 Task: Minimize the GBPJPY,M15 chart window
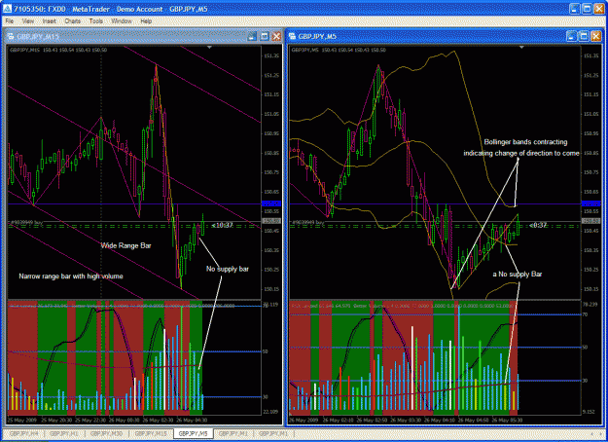tap(252, 36)
